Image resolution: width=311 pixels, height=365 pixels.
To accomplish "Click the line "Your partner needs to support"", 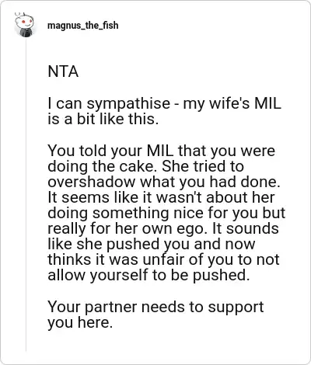I will pyautogui.click(x=155, y=307).
